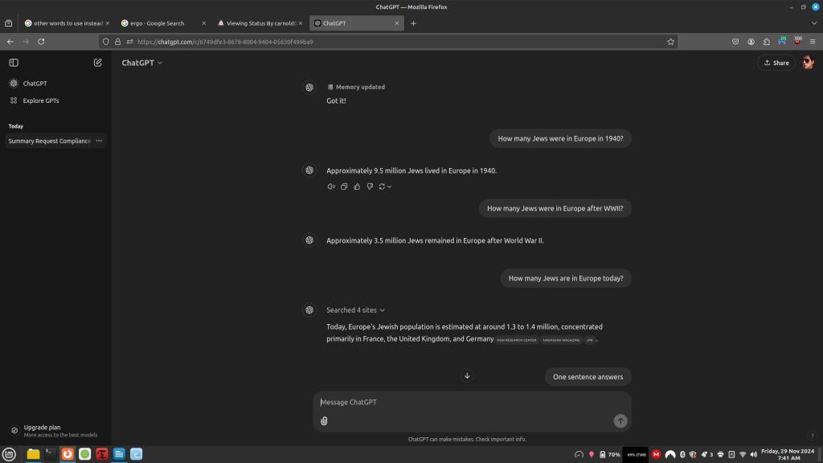
Task: Thumbs down the 9.5 million response
Action: coord(370,186)
